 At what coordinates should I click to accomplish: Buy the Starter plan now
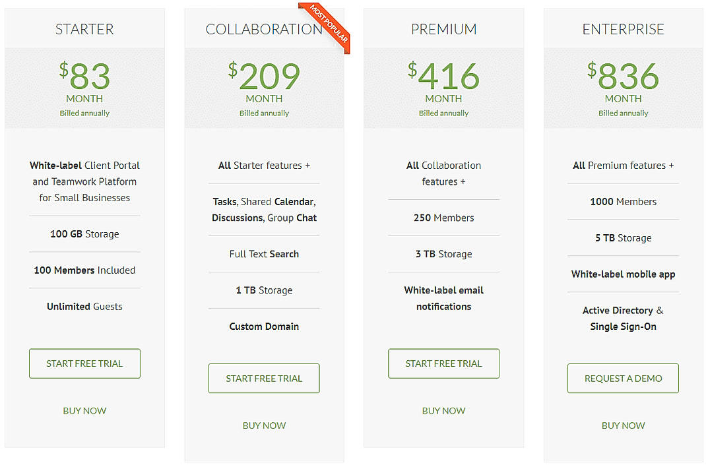click(84, 410)
